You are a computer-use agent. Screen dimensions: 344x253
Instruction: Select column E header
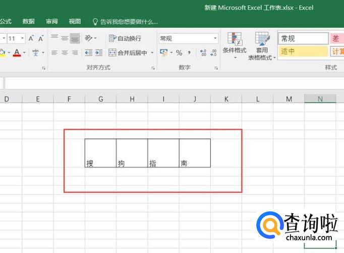click(x=38, y=99)
